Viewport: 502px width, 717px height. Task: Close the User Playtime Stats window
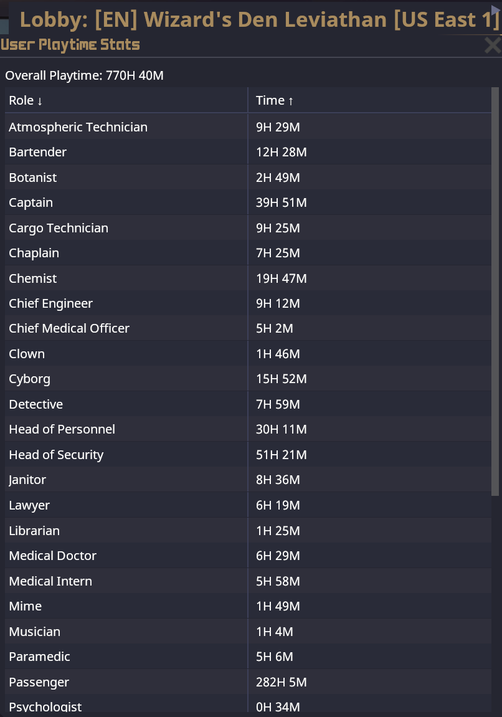[492, 45]
